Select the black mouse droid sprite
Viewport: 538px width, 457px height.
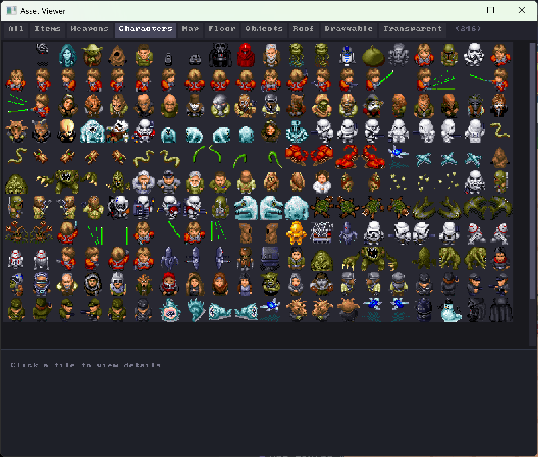click(195, 60)
